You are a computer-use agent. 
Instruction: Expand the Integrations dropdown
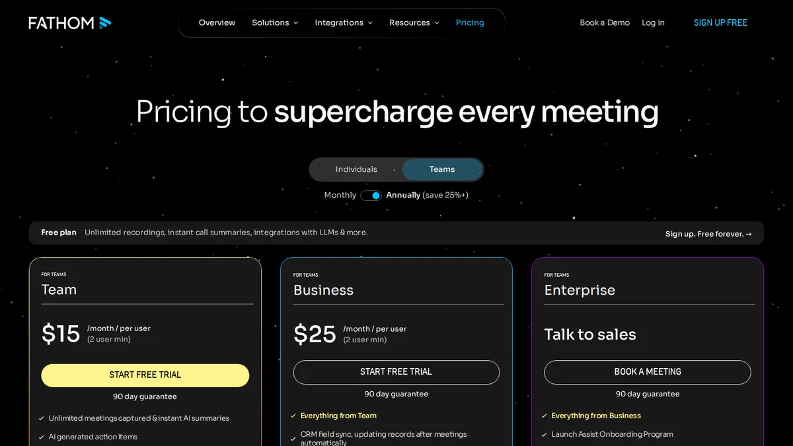tap(344, 22)
